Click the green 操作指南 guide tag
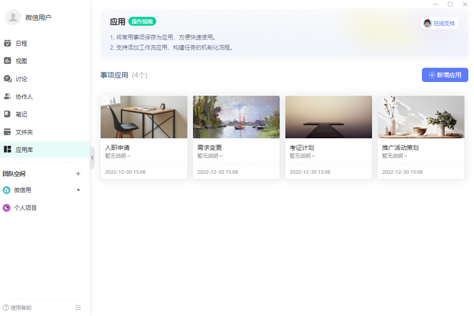The width and height of the screenshot is (474, 316). [142, 22]
